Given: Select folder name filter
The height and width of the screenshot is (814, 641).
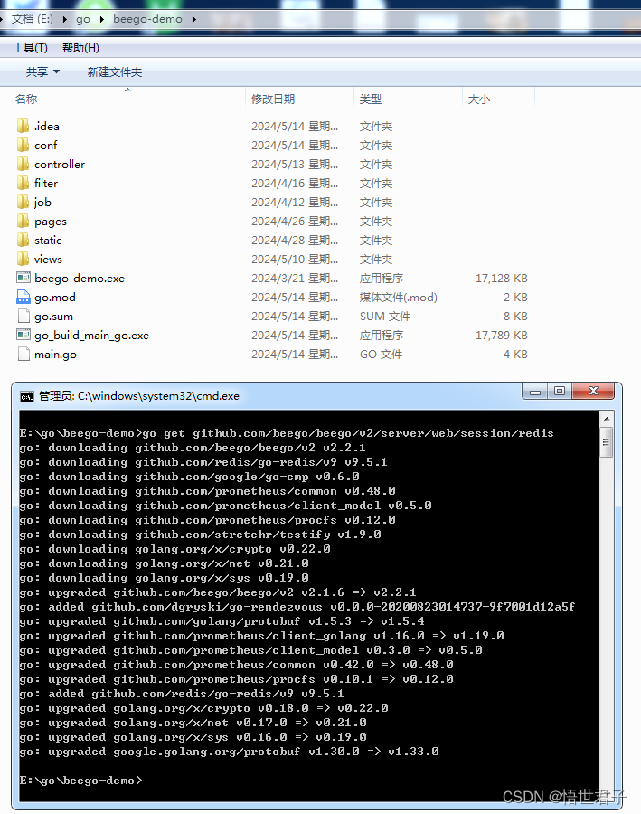Looking at the screenshot, I should click(46, 184).
